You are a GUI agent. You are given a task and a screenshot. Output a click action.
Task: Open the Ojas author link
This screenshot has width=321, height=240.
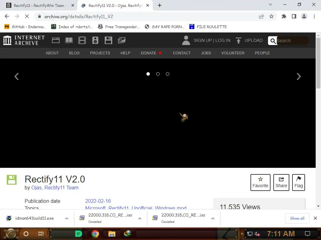tap(36, 188)
